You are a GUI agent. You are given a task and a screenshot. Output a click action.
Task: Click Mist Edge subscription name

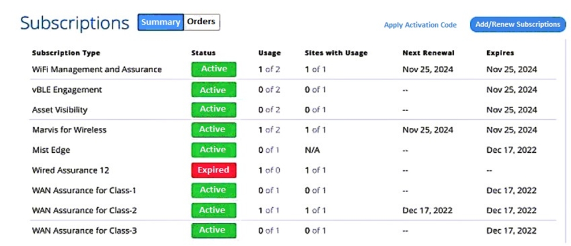tap(51, 150)
